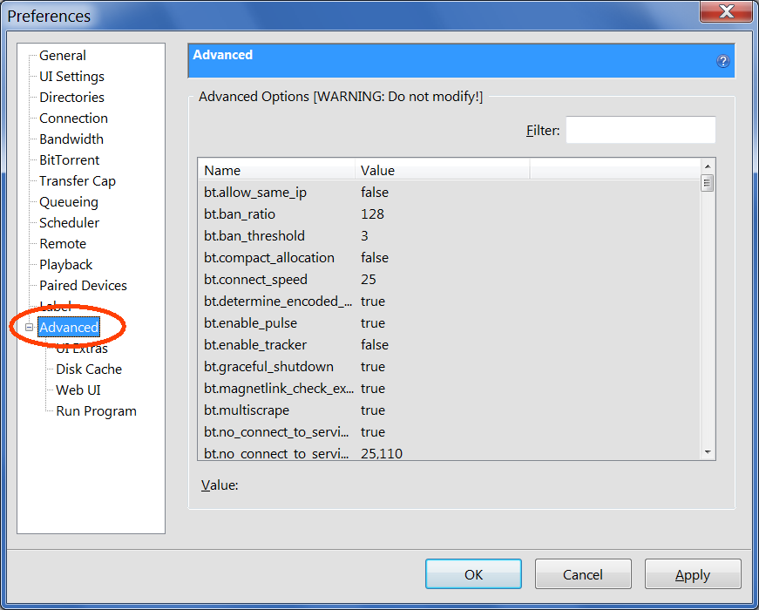Select General in the preferences tree

click(x=63, y=56)
